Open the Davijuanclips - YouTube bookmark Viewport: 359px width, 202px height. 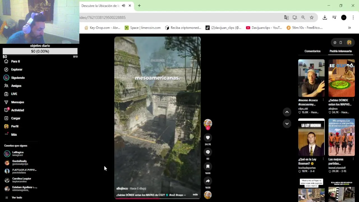click(264, 28)
